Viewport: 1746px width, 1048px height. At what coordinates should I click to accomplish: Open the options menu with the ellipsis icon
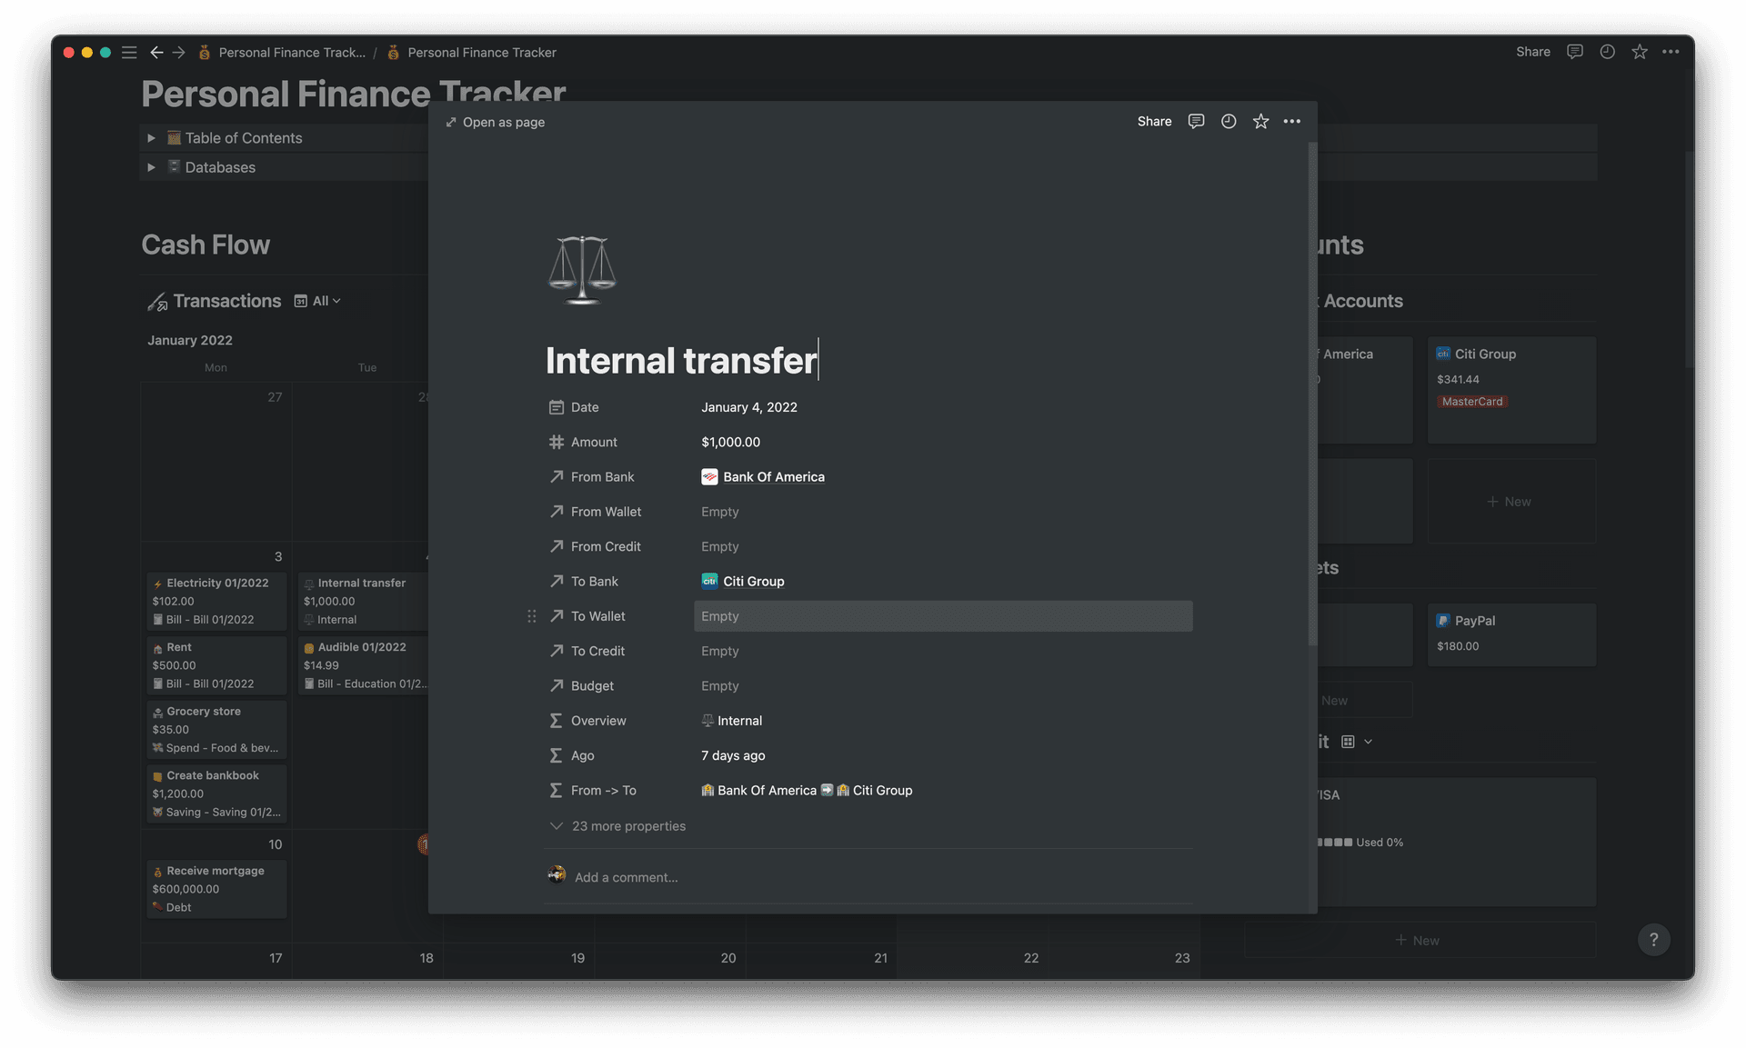pos(1292,121)
